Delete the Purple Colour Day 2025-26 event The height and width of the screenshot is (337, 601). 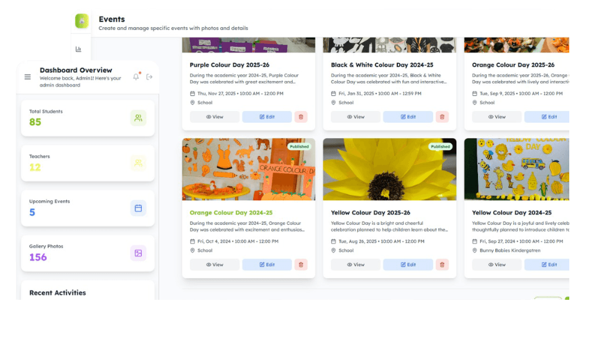click(x=301, y=117)
